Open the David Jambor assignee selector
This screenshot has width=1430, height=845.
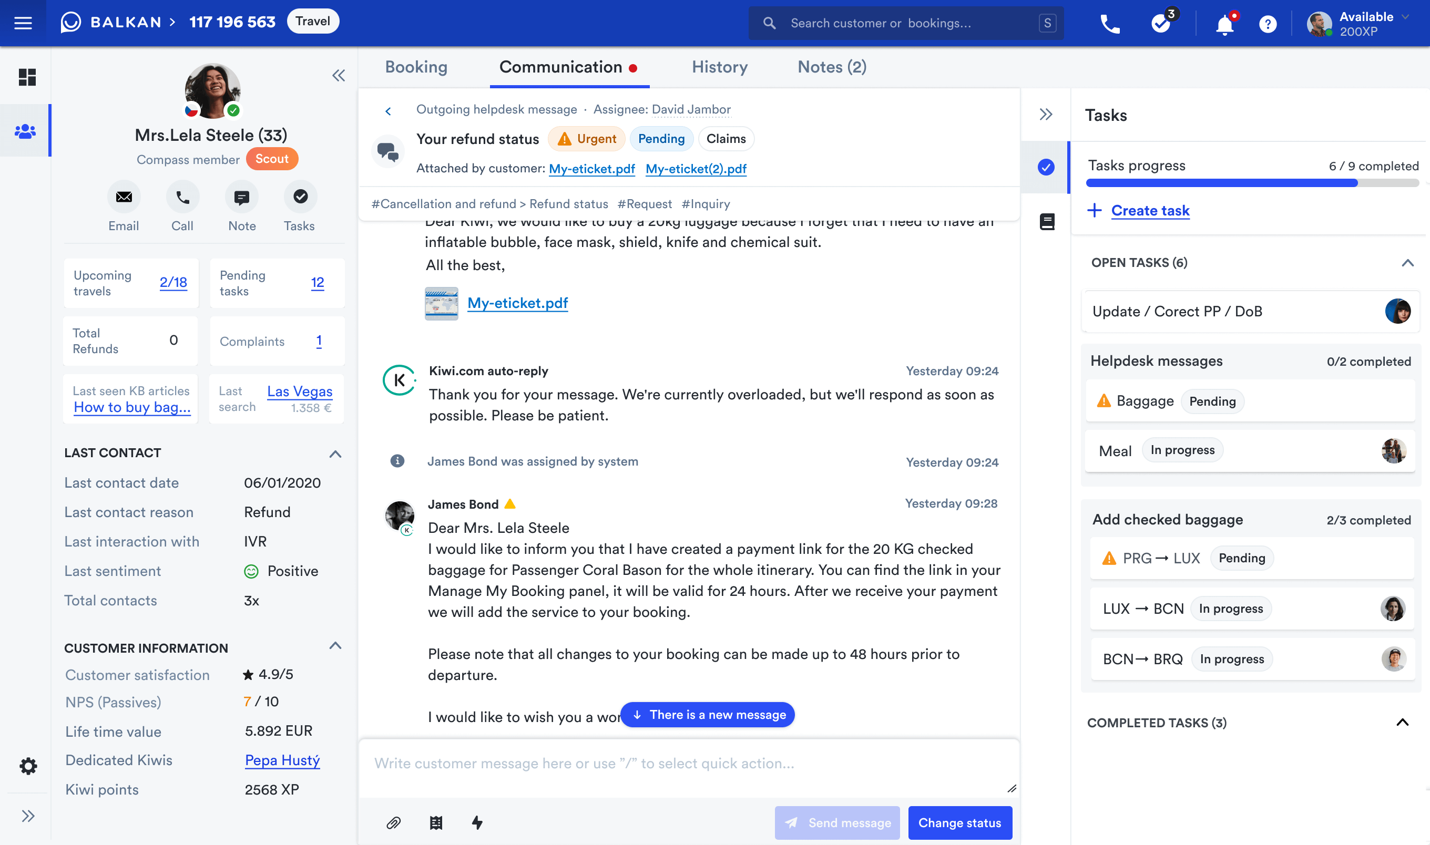click(x=691, y=109)
